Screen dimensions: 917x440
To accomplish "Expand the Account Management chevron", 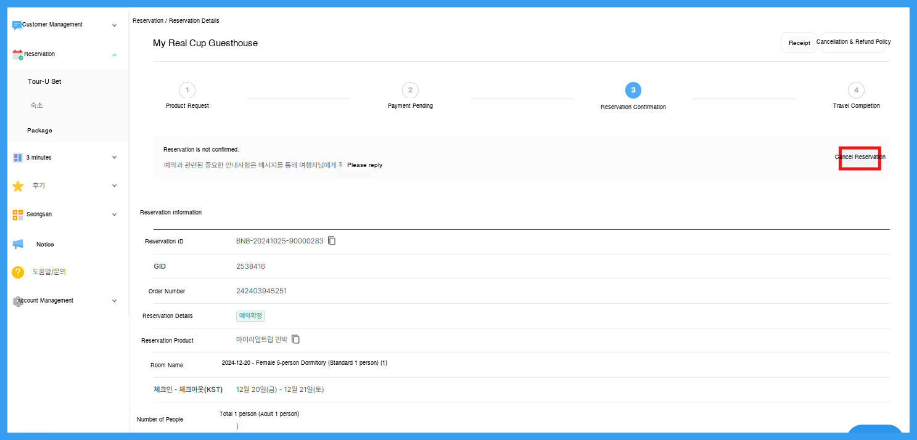I will coord(114,301).
